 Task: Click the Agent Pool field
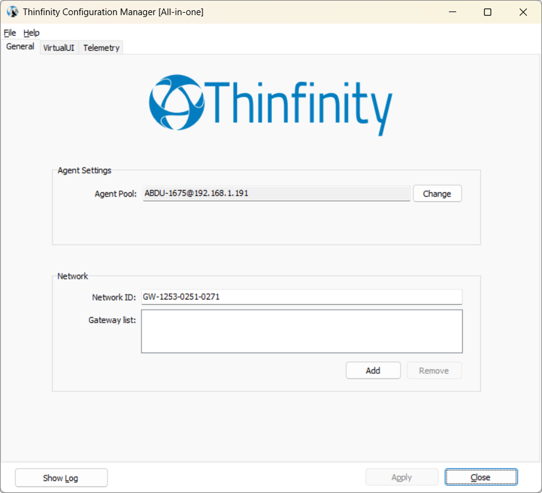pyautogui.click(x=276, y=194)
